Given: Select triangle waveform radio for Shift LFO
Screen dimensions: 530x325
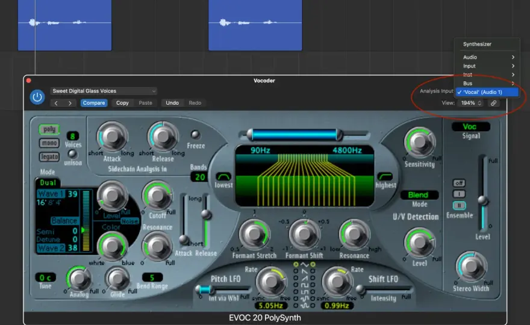Looking at the screenshot, I should 313,264.
